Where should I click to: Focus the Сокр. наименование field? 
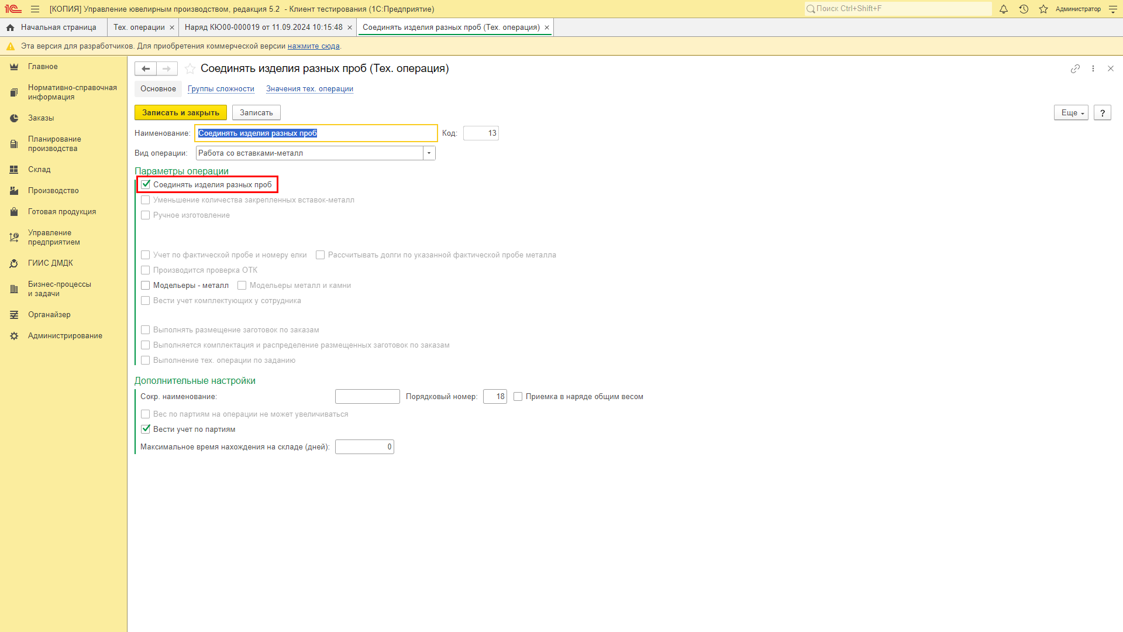pyautogui.click(x=367, y=397)
